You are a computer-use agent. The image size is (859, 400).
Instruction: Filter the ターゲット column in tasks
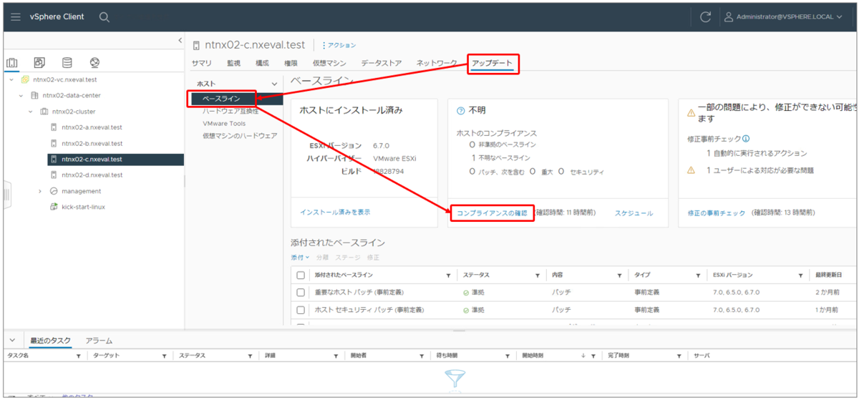coord(164,356)
